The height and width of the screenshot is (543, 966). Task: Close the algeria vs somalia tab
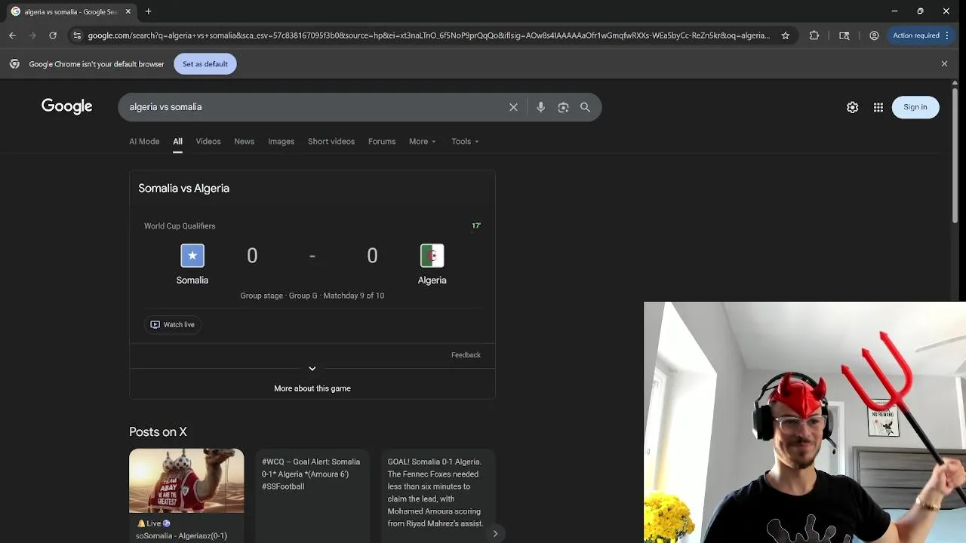(128, 11)
